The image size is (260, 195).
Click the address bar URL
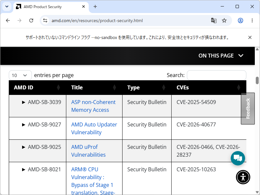[x=97, y=20]
